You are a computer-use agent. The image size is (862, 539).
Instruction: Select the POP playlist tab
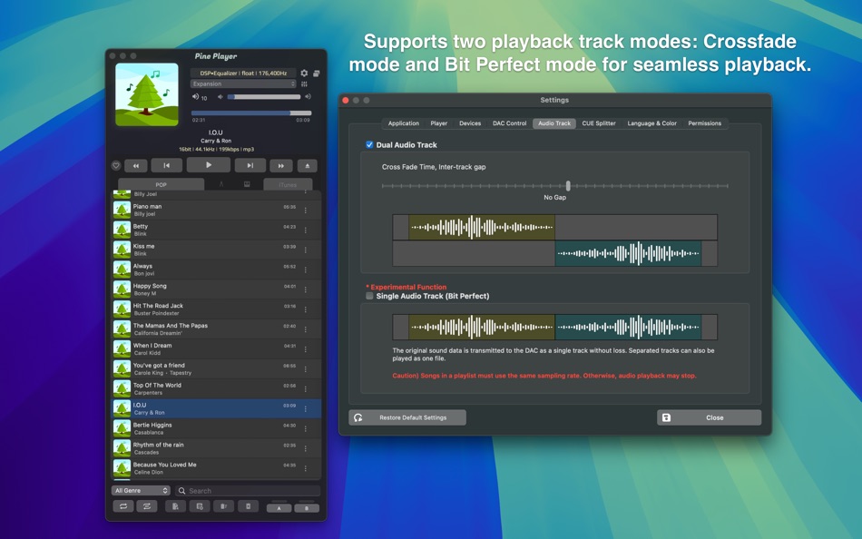click(x=162, y=185)
